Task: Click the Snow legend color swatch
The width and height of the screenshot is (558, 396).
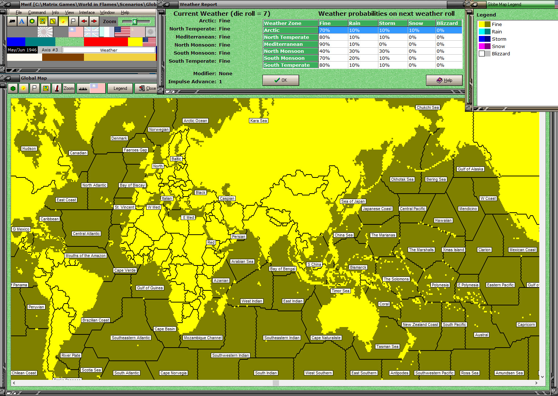Action: tap(484, 46)
